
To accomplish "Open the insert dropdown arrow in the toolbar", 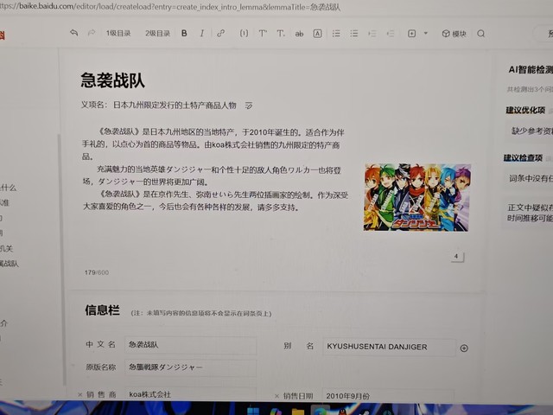I will tap(425, 34).
